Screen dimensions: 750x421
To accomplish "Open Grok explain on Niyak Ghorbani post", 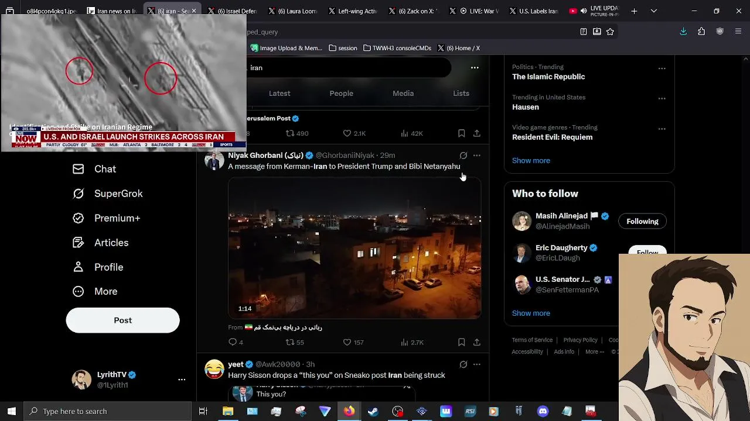I will (x=463, y=156).
